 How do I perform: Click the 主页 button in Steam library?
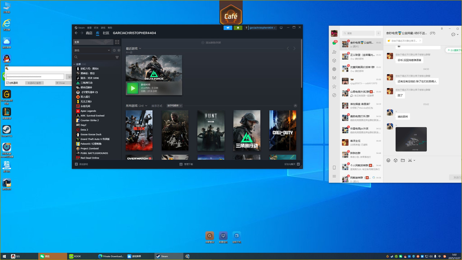click(93, 42)
